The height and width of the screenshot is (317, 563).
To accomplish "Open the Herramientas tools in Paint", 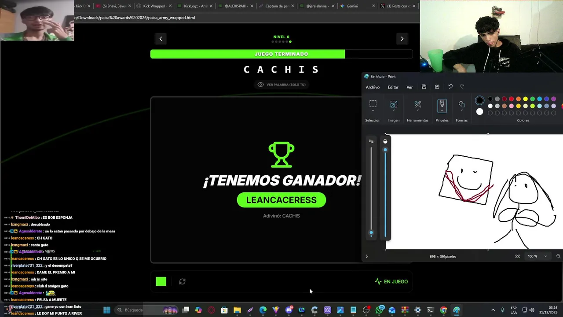I will [x=417, y=104].
